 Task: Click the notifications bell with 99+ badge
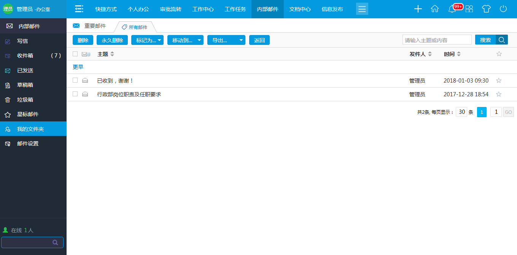click(x=452, y=9)
